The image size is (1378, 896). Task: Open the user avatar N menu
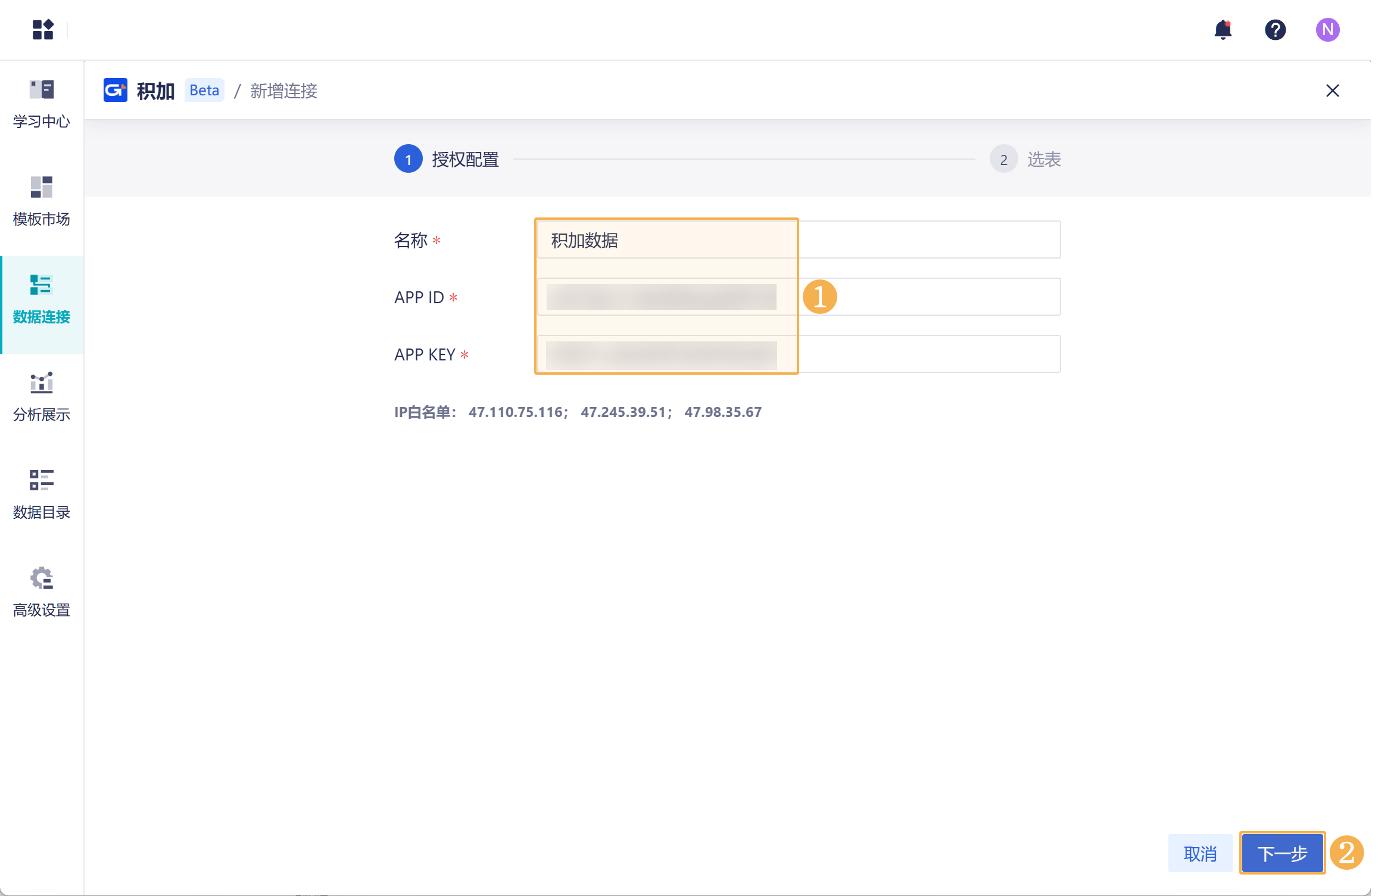tap(1327, 29)
